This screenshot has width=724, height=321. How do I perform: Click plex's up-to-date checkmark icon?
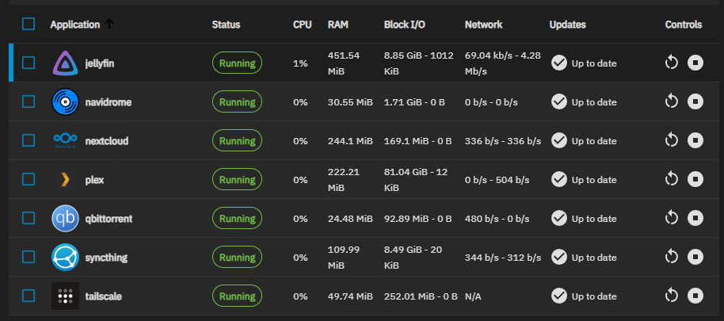(x=559, y=179)
